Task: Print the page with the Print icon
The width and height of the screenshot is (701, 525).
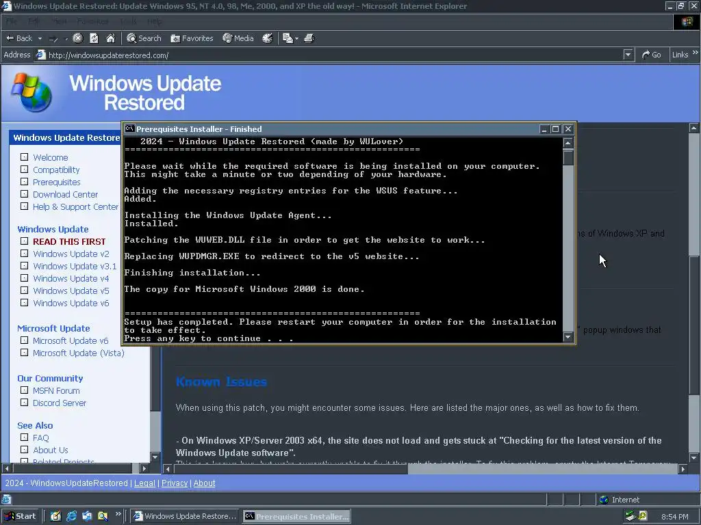Action: point(309,38)
